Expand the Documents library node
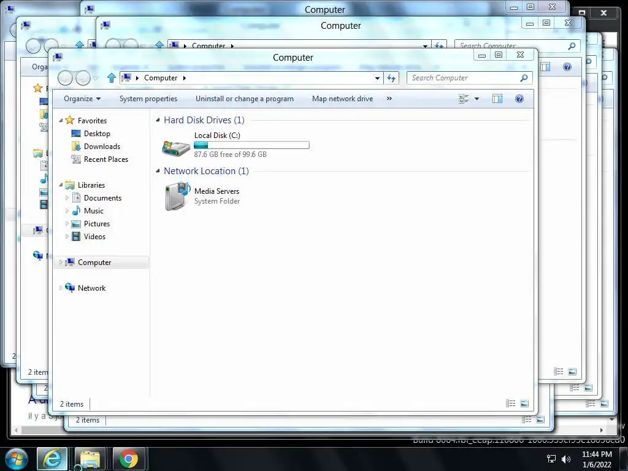Viewport: 628px width, 471px height. [67, 198]
